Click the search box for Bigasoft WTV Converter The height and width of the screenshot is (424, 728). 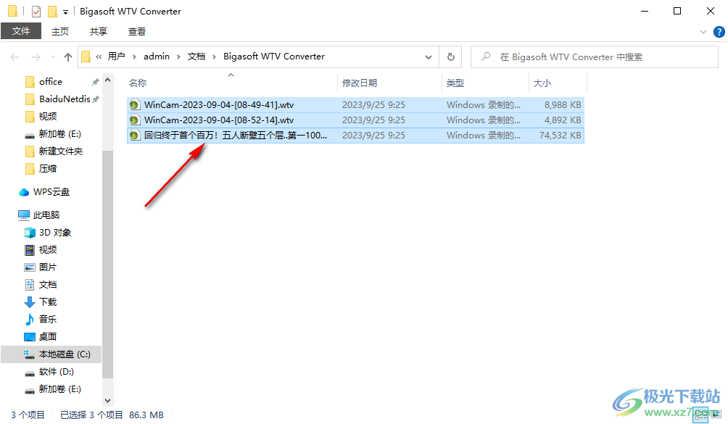coord(595,57)
